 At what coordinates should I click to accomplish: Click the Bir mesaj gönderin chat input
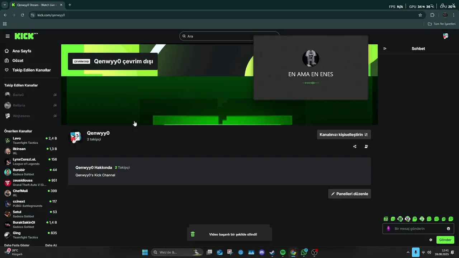coord(419,229)
